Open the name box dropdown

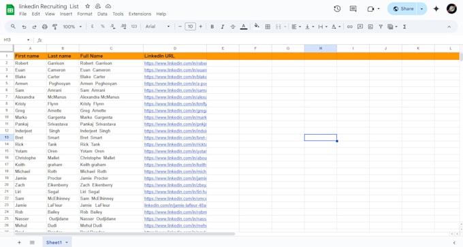pyautogui.click(x=29, y=40)
